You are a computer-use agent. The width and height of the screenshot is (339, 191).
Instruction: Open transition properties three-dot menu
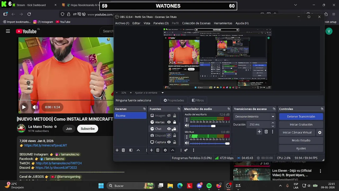click(273, 132)
